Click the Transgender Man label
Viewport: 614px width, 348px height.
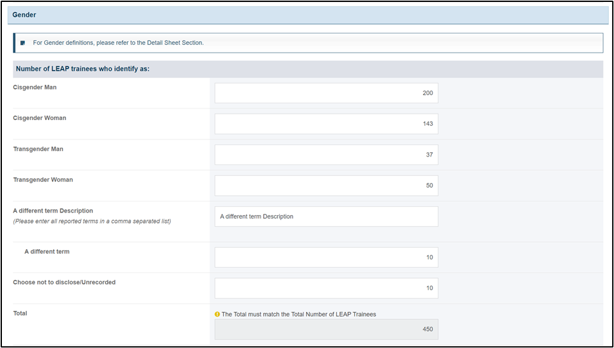(x=38, y=149)
